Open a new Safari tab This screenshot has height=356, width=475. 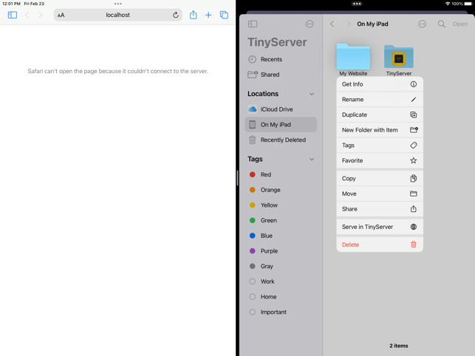208,15
